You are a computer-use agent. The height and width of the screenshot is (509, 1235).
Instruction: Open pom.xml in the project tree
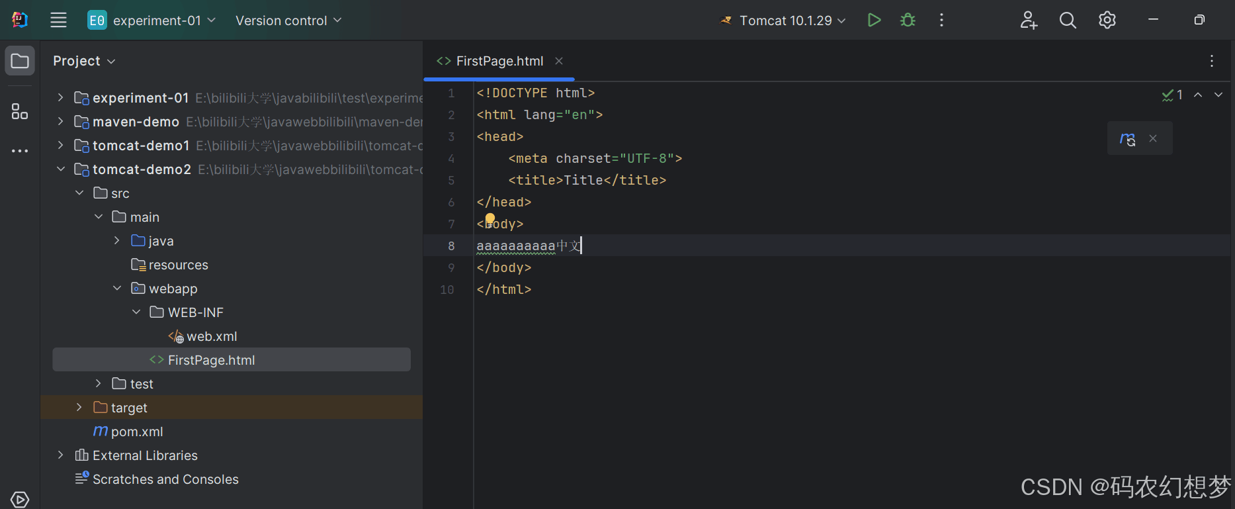pos(136,432)
